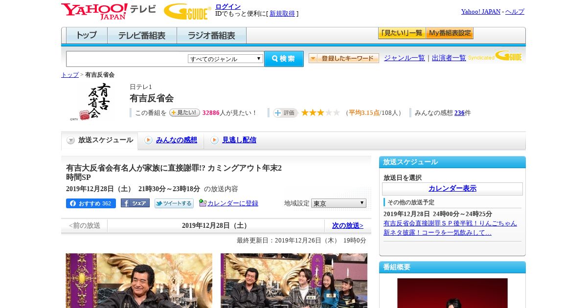Click the 見たい! add button
The height and width of the screenshot is (308, 587).
tap(184, 112)
